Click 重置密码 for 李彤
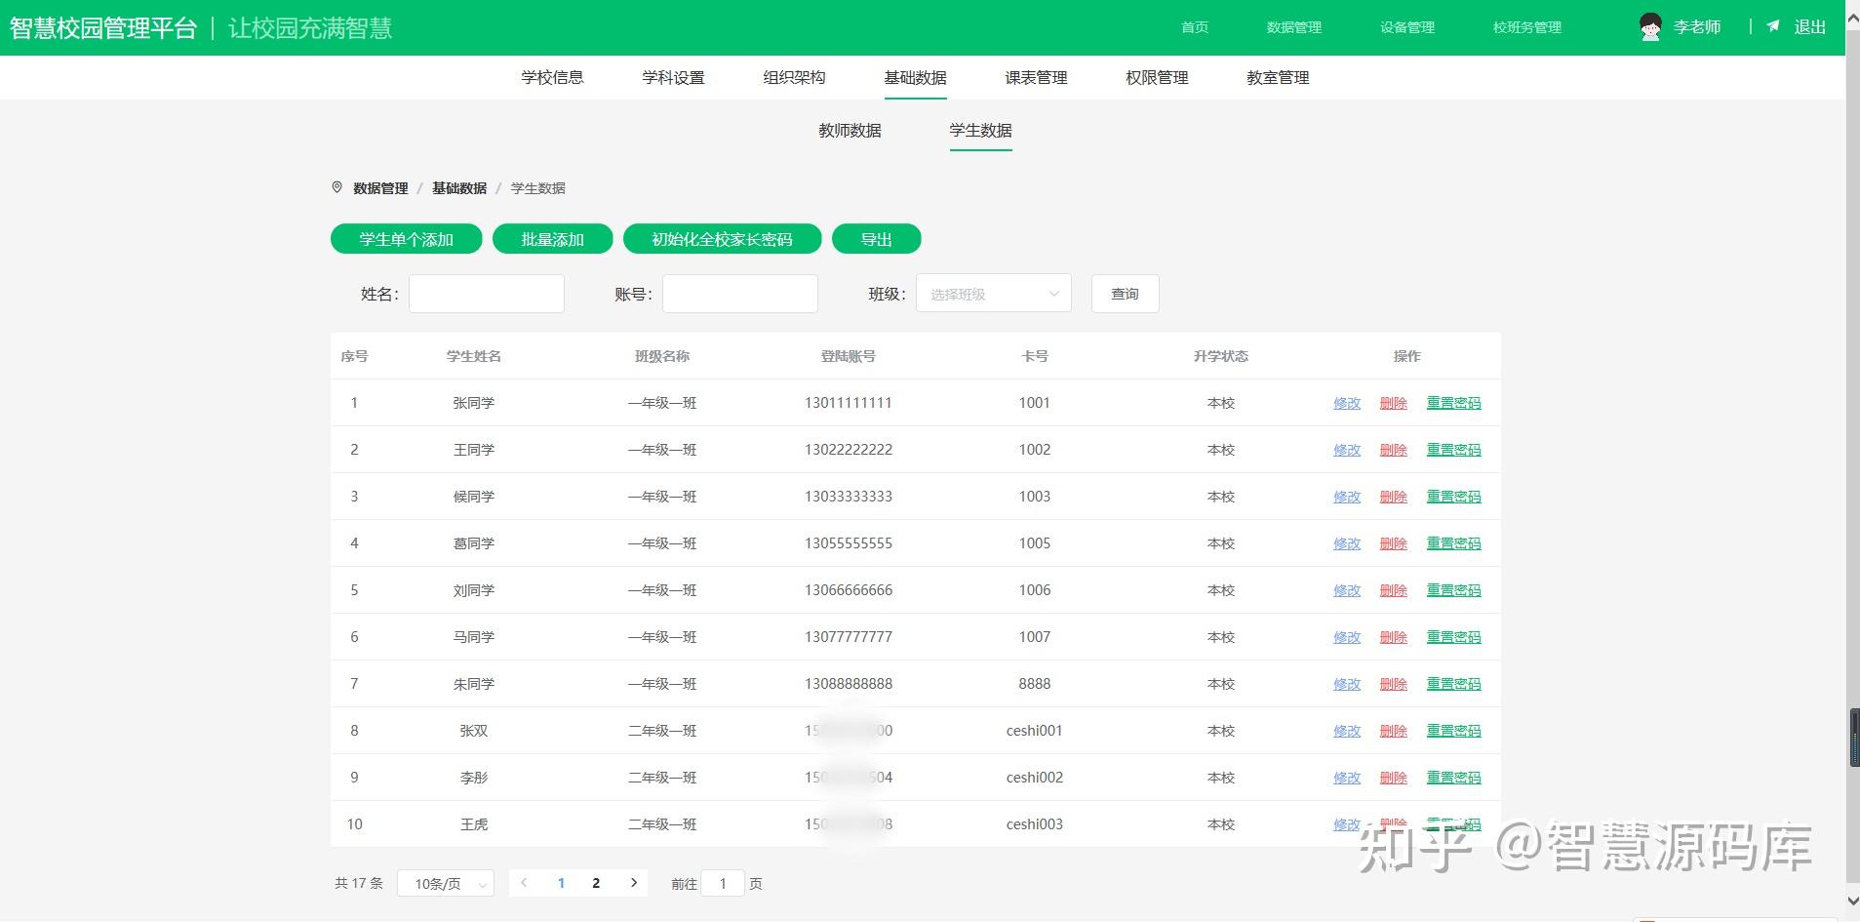 (x=1454, y=778)
